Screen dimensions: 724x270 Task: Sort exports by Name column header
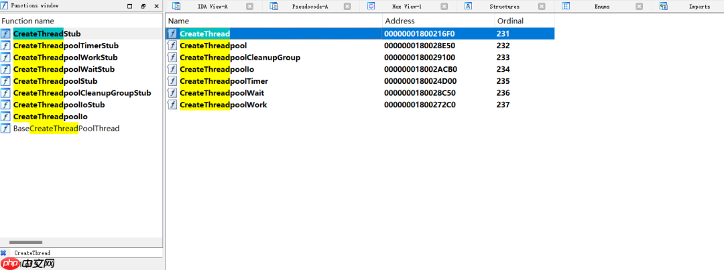(x=274, y=21)
